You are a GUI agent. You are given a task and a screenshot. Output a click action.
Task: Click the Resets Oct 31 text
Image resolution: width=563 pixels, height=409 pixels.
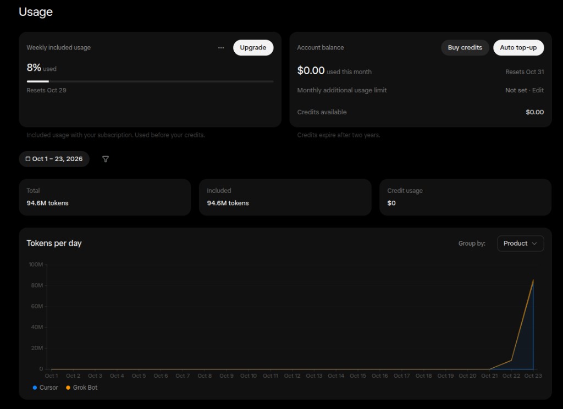[525, 72]
